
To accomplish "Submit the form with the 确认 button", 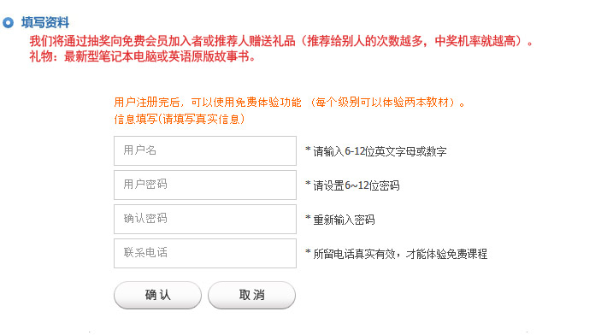I will pos(157,295).
